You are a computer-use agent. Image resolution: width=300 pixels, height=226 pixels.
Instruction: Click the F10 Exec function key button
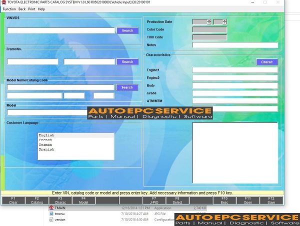(x=224, y=201)
